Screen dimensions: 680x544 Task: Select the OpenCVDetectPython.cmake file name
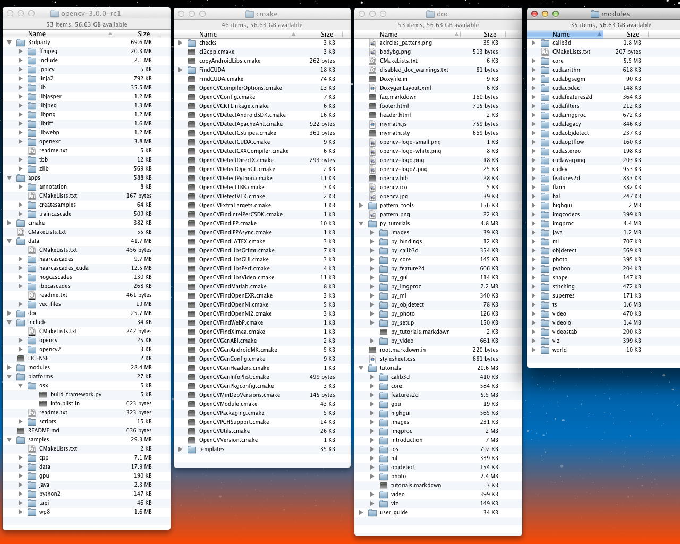(x=236, y=178)
